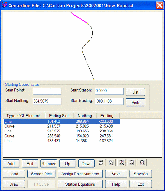Click the zoom extents icon
The image size is (165, 191).
tap(142, 163)
